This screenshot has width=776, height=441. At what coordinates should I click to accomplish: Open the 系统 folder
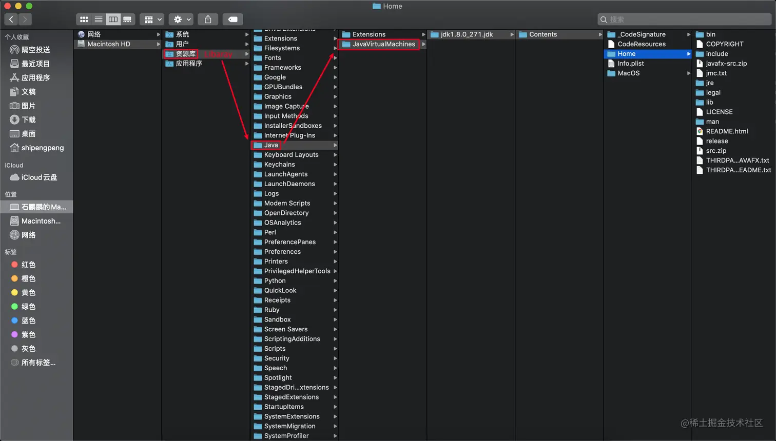pyautogui.click(x=206, y=34)
